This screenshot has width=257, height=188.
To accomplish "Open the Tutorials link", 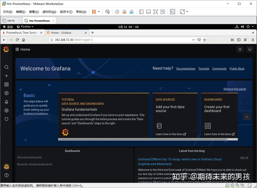I will 204,68.
